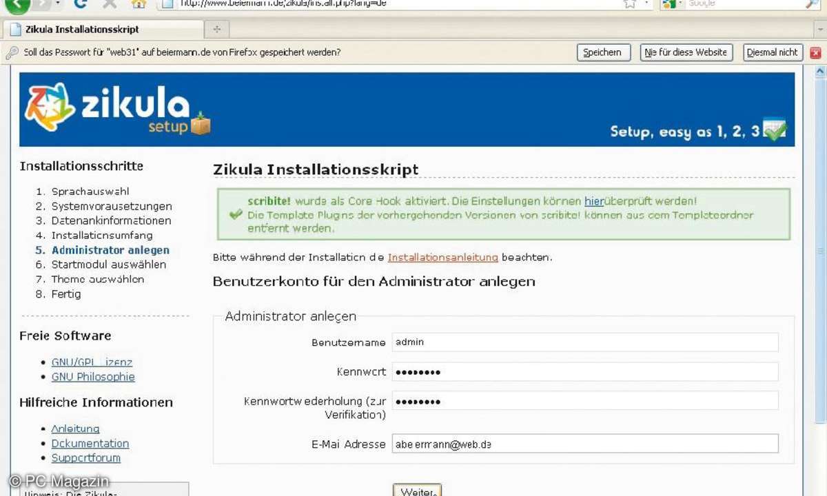Screen dimensions: 827x496
Task: Click into the Kennwortwiederholung field
Action: (x=585, y=401)
